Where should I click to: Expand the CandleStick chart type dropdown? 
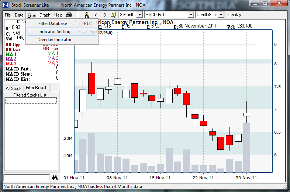[221, 15]
